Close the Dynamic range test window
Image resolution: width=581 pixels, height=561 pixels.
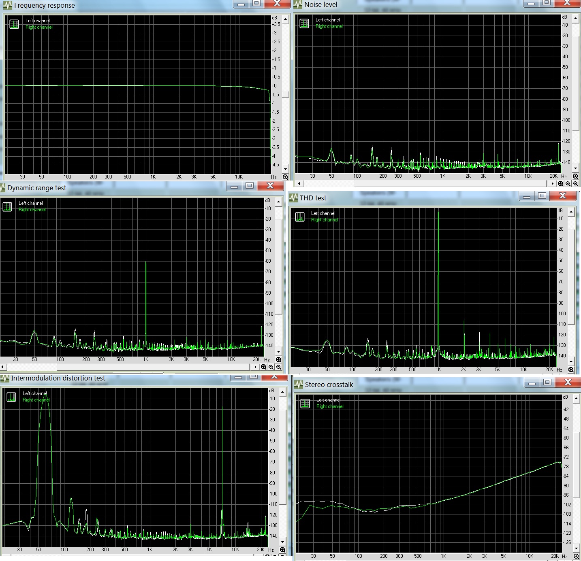point(271,186)
